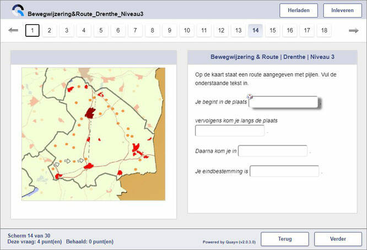Advance using the right arrow icon
The width and height of the screenshot is (367, 250).
[x=354, y=30]
